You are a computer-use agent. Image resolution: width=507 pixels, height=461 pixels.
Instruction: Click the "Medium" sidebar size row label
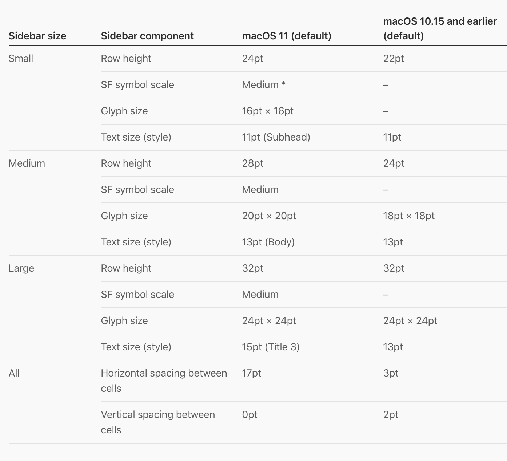27,163
